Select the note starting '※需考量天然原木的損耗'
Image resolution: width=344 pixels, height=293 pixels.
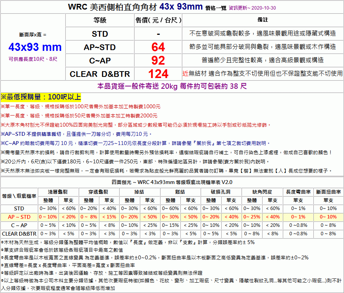tap(166, 153)
